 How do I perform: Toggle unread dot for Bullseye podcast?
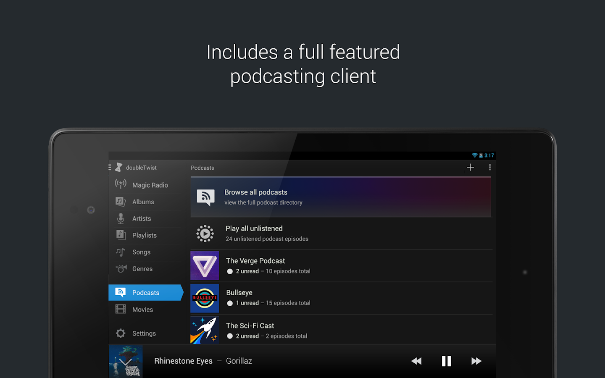click(230, 303)
